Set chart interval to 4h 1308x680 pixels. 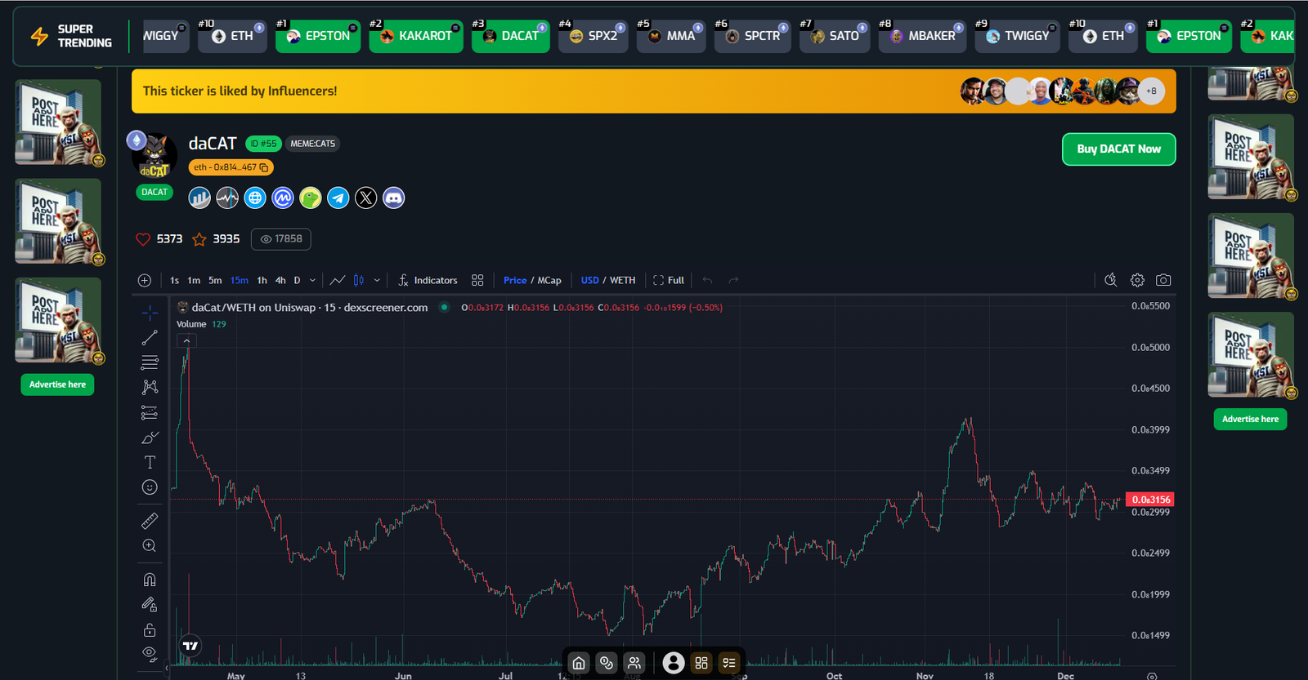pyautogui.click(x=280, y=280)
